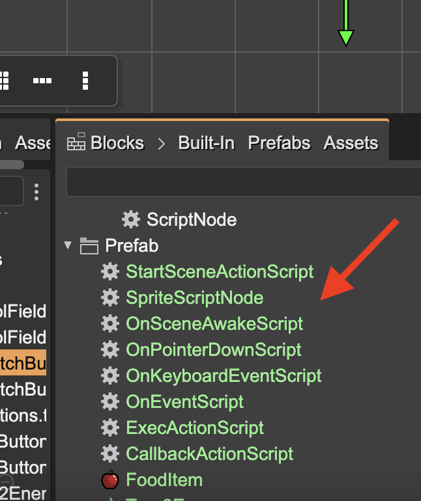This screenshot has width=421, height=501.
Task: Switch to the Built-In tab
Action: click(206, 142)
